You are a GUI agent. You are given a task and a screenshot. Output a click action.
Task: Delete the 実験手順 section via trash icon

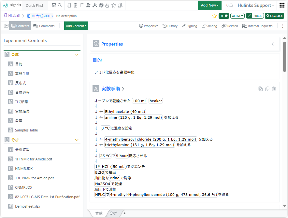click(x=274, y=89)
